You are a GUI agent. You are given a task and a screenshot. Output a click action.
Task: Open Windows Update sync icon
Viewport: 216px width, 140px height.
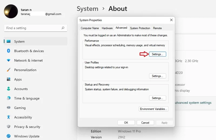(9, 136)
